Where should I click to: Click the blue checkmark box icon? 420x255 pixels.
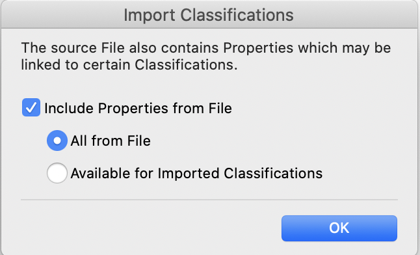tap(31, 107)
